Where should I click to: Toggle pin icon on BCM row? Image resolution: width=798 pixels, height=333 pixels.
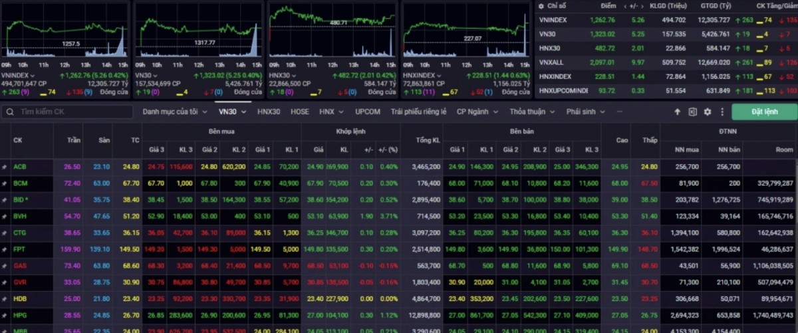(5, 183)
